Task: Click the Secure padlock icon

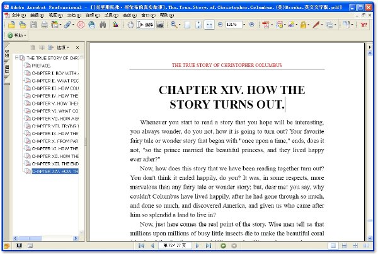Action: [303, 25]
